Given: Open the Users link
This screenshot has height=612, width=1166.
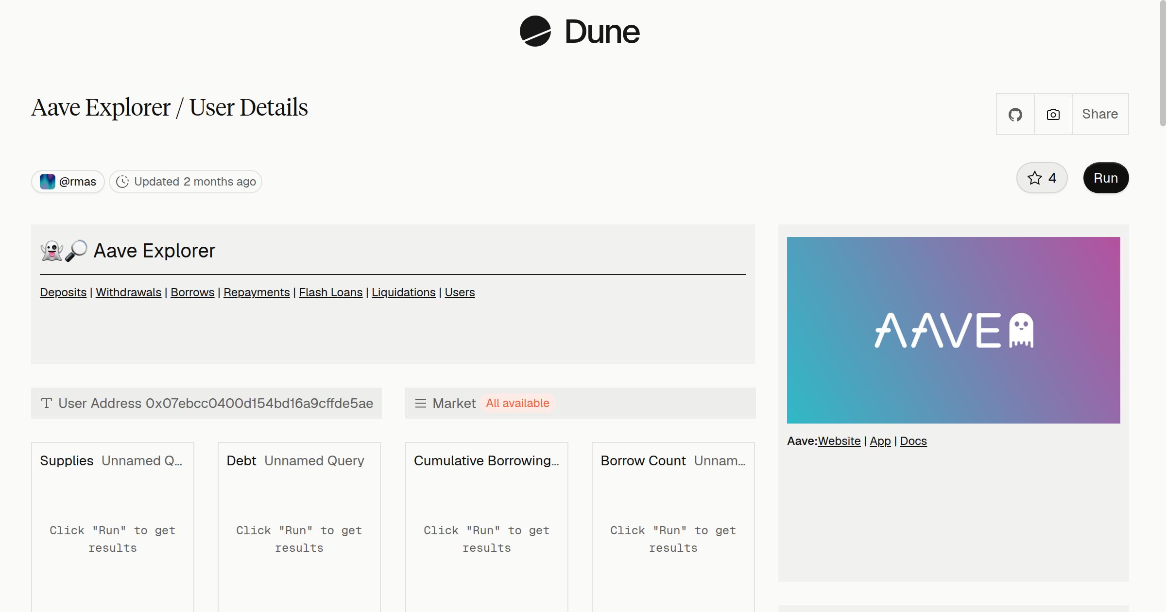Looking at the screenshot, I should [460, 292].
